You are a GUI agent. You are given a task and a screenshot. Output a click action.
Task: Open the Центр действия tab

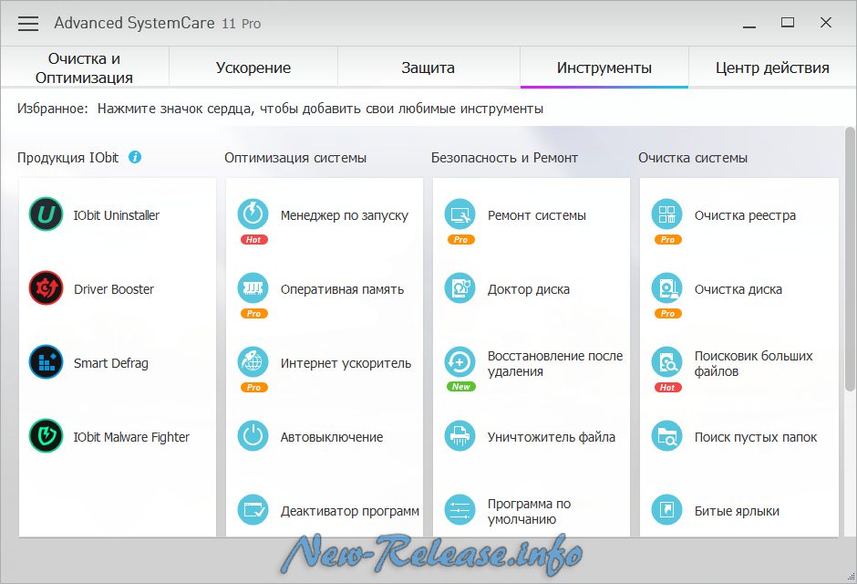tap(772, 68)
